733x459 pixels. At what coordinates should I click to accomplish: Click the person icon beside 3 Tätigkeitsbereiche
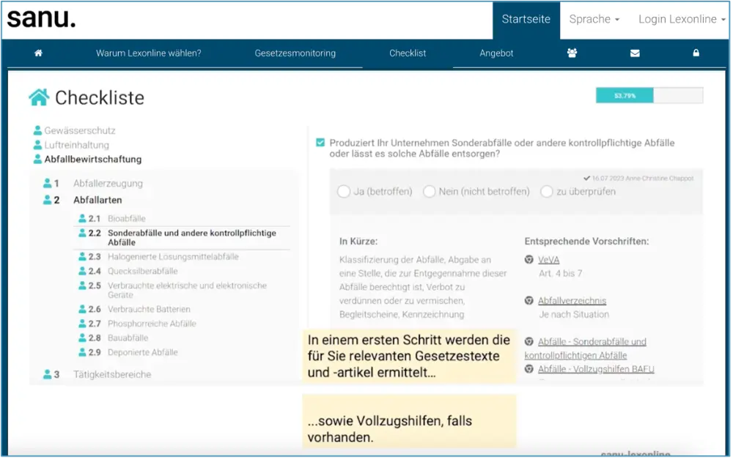pyautogui.click(x=47, y=374)
